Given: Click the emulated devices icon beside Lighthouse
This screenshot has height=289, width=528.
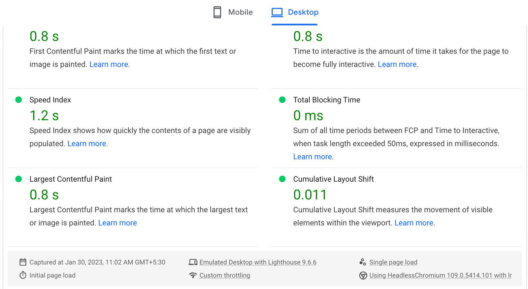Looking at the screenshot, I should coord(193,262).
